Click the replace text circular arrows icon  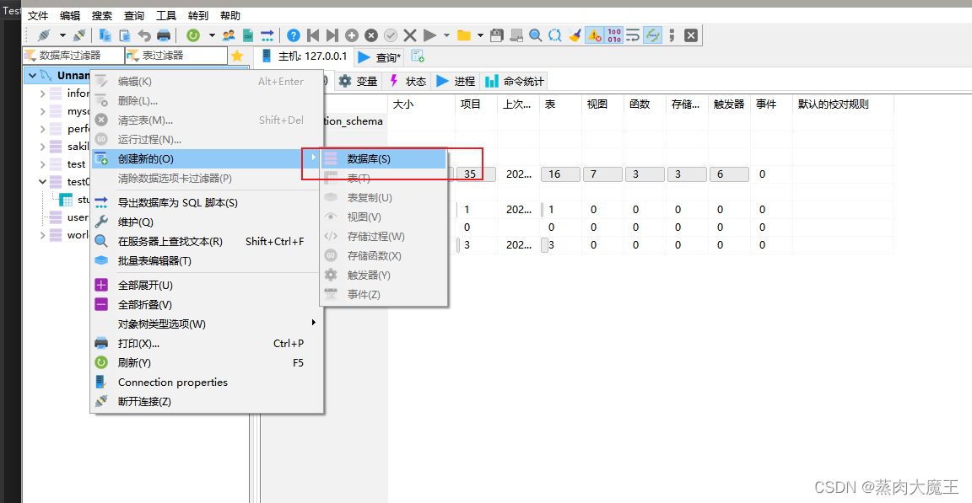coord(555,35)
